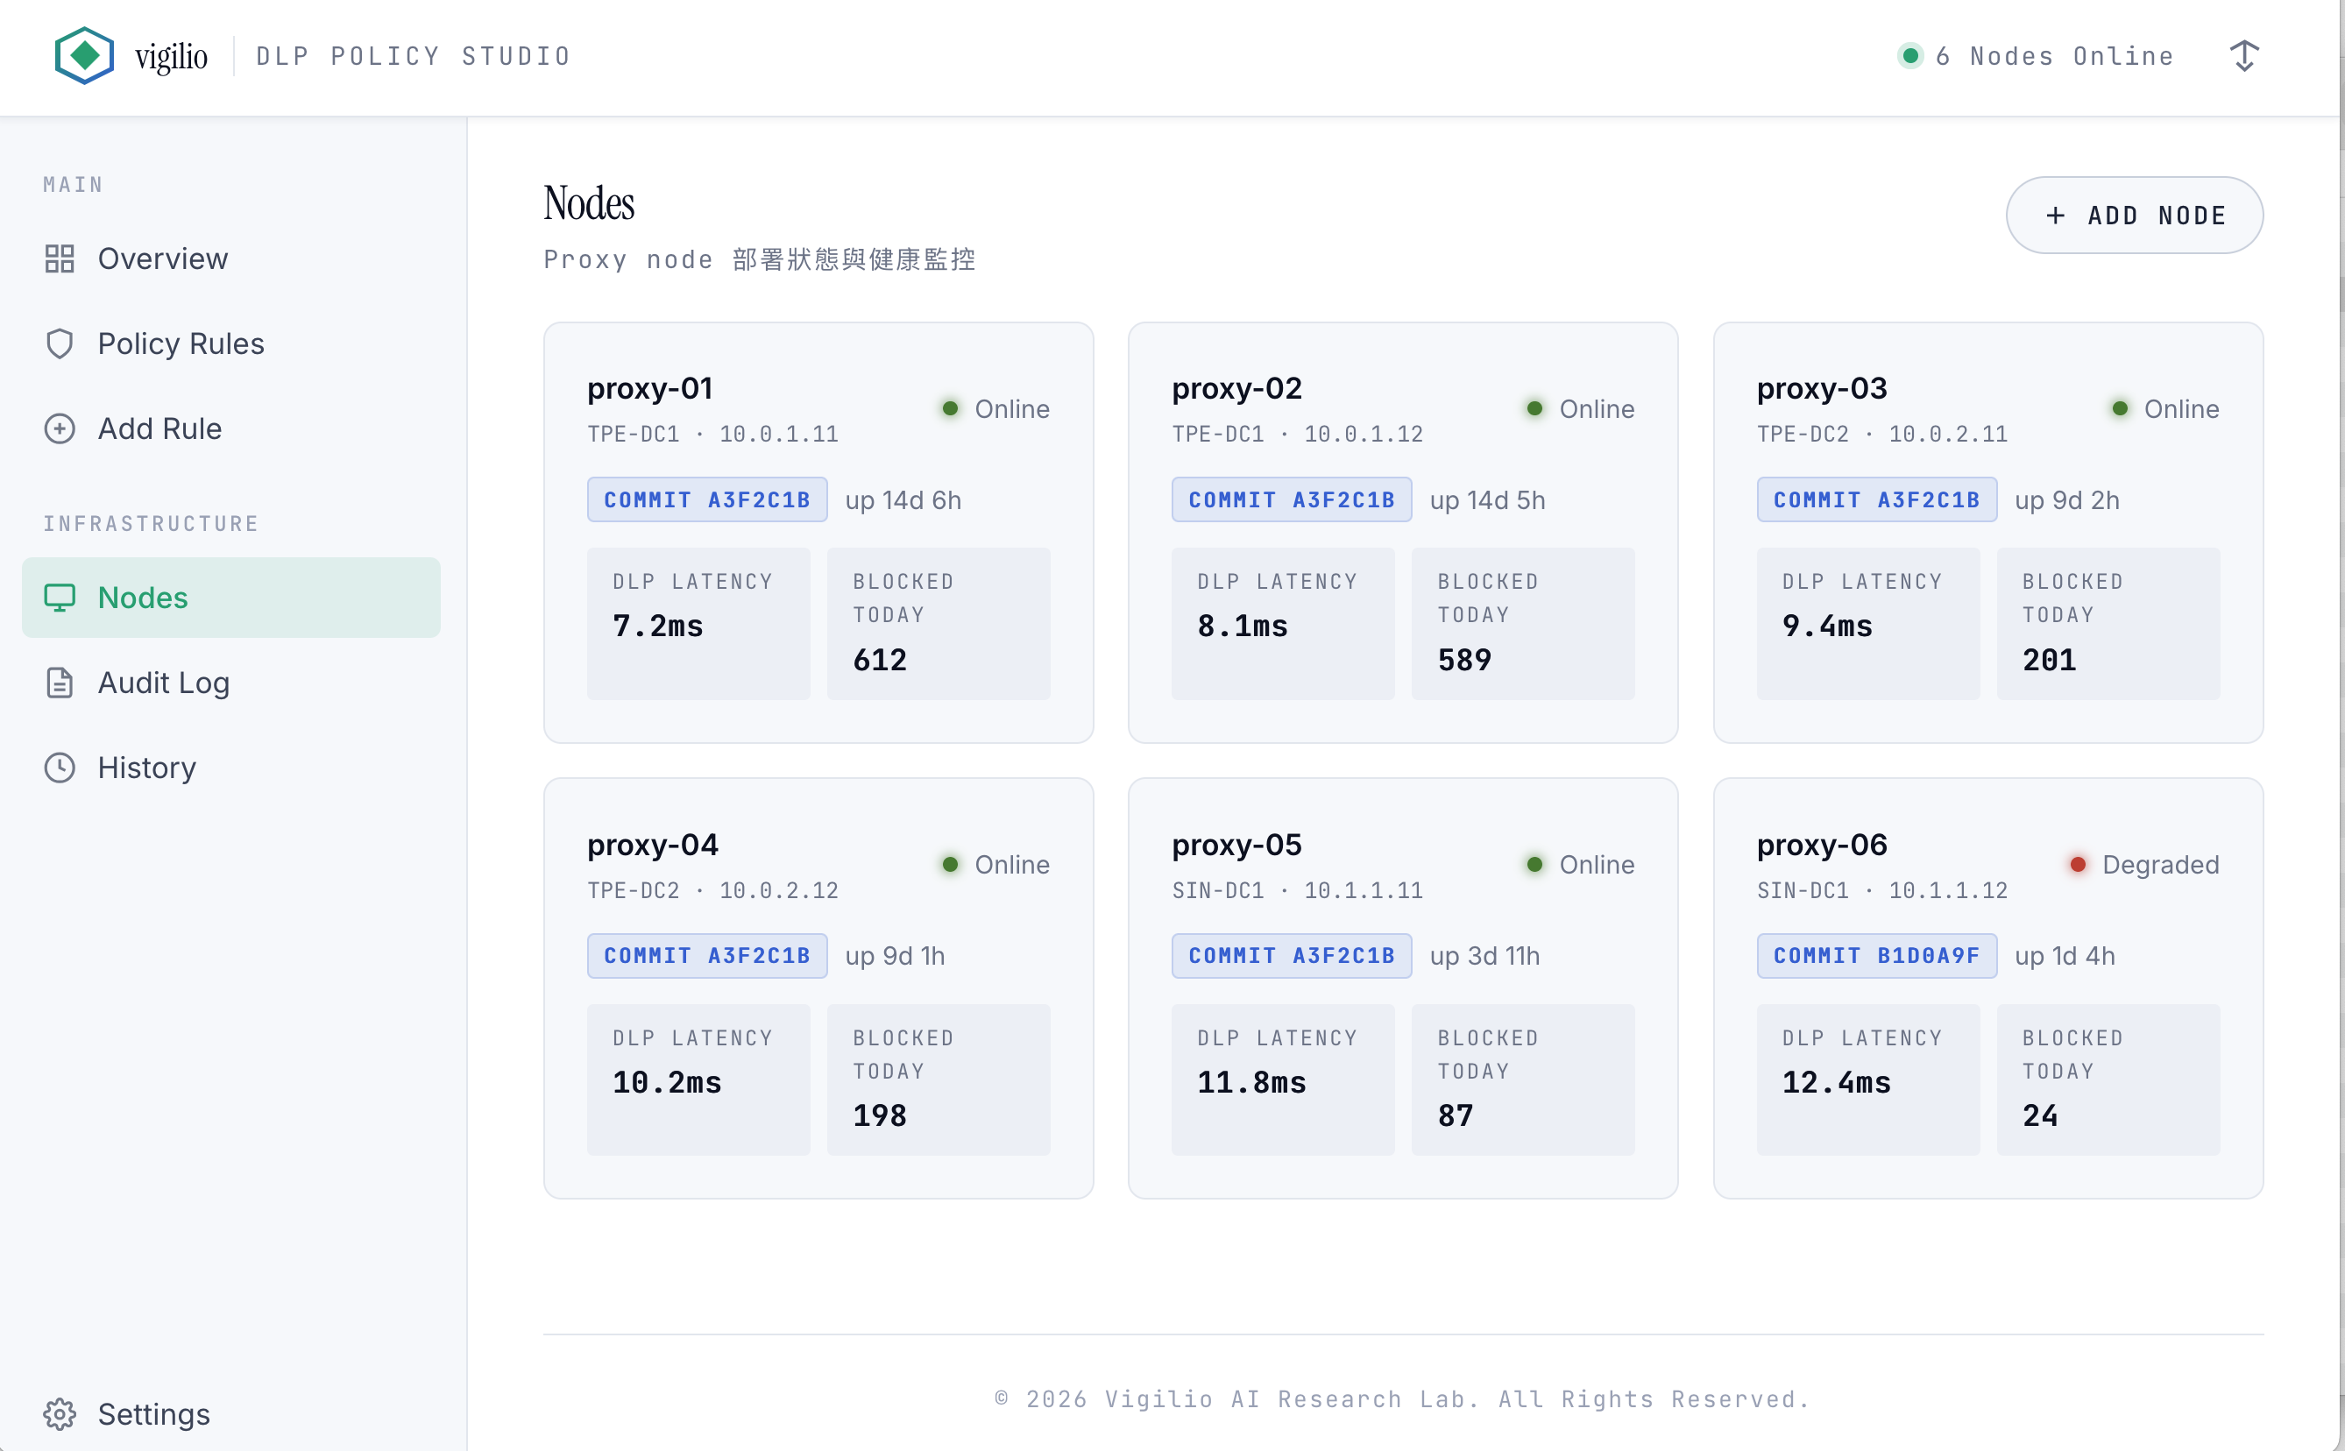2345x1451 pixels.
Task: Click the Nodes monitor icon
Action: [60, 598]
